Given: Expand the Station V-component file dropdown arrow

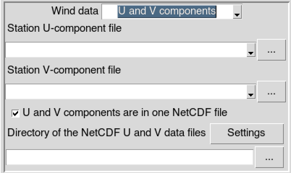Looking at the screenshot, I should (x=251, y=92).
